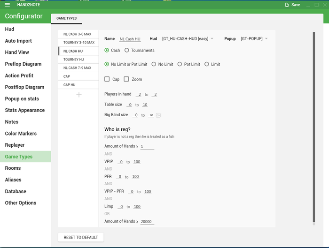329x248 pixels.
Task: Open Stats Appearance section
Action: click(x=25, y=110)
